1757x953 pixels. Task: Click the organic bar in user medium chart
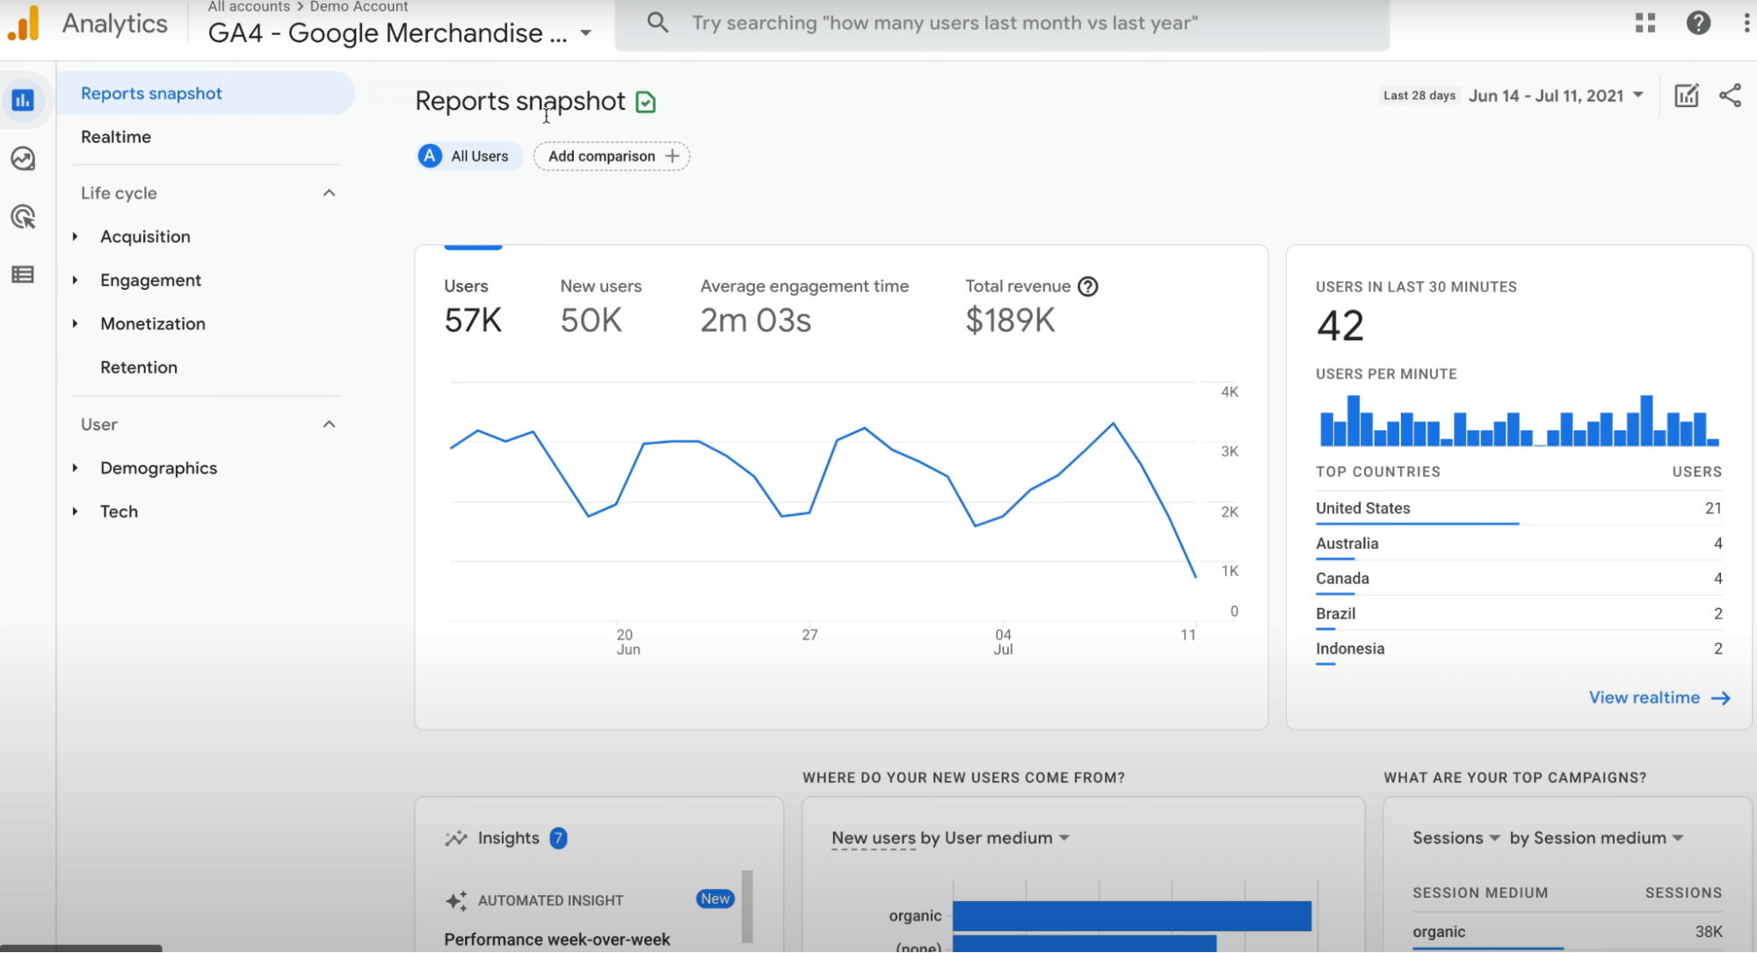pos(1131,916)
